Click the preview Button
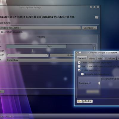This screenshot has width=119, height=119. pos(62,55)
